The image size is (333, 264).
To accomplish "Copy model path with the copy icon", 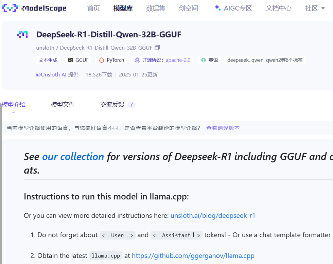I will point(157,48).
